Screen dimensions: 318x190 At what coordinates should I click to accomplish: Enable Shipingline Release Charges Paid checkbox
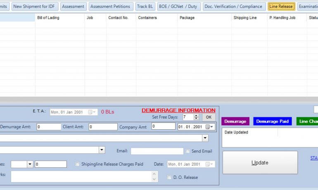pos(78,164)
